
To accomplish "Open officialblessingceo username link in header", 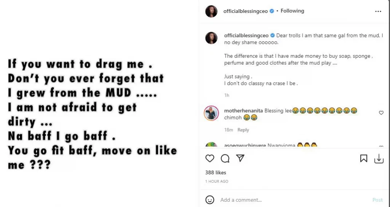I will coord(246,11).
